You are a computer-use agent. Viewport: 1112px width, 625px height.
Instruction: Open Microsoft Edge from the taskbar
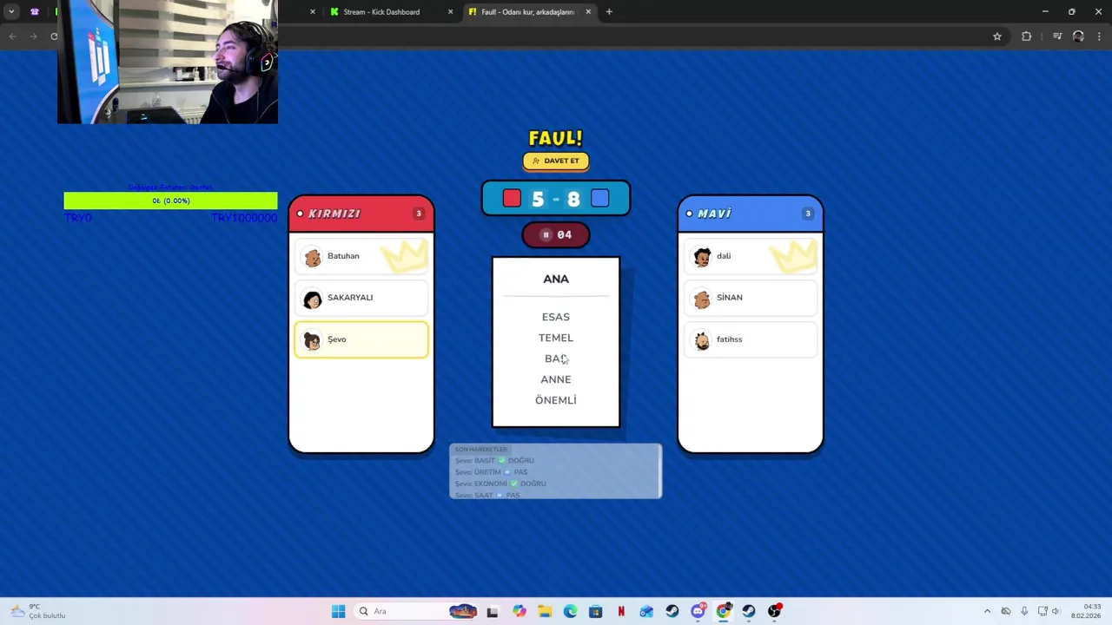point(570,611)
